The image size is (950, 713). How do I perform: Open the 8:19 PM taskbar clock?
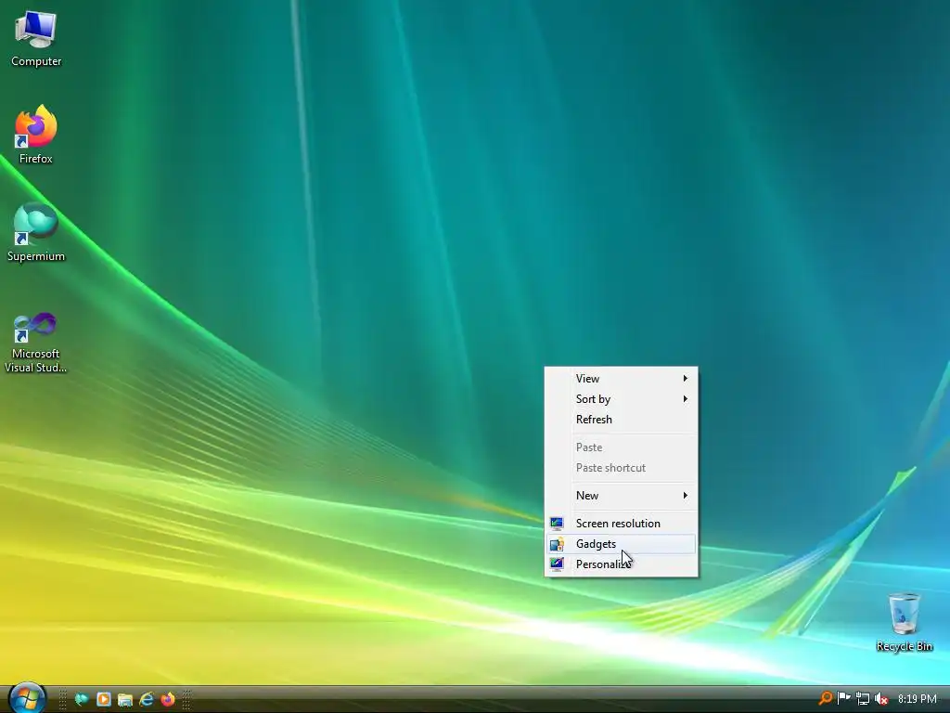click(917, 699)
